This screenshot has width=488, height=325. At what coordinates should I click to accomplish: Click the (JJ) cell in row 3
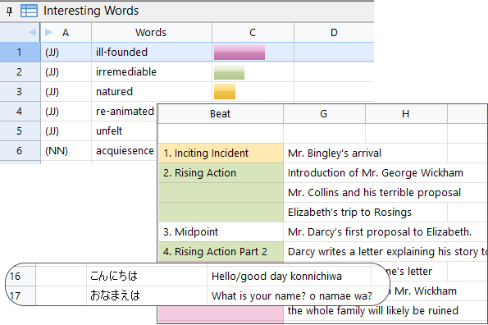(x=66, y=92)
